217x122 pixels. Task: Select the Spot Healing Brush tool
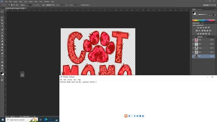click(x=2, y=29)
